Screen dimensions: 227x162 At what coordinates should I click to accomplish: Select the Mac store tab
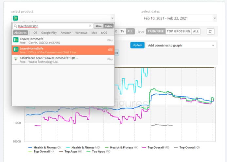coord(94,33)
